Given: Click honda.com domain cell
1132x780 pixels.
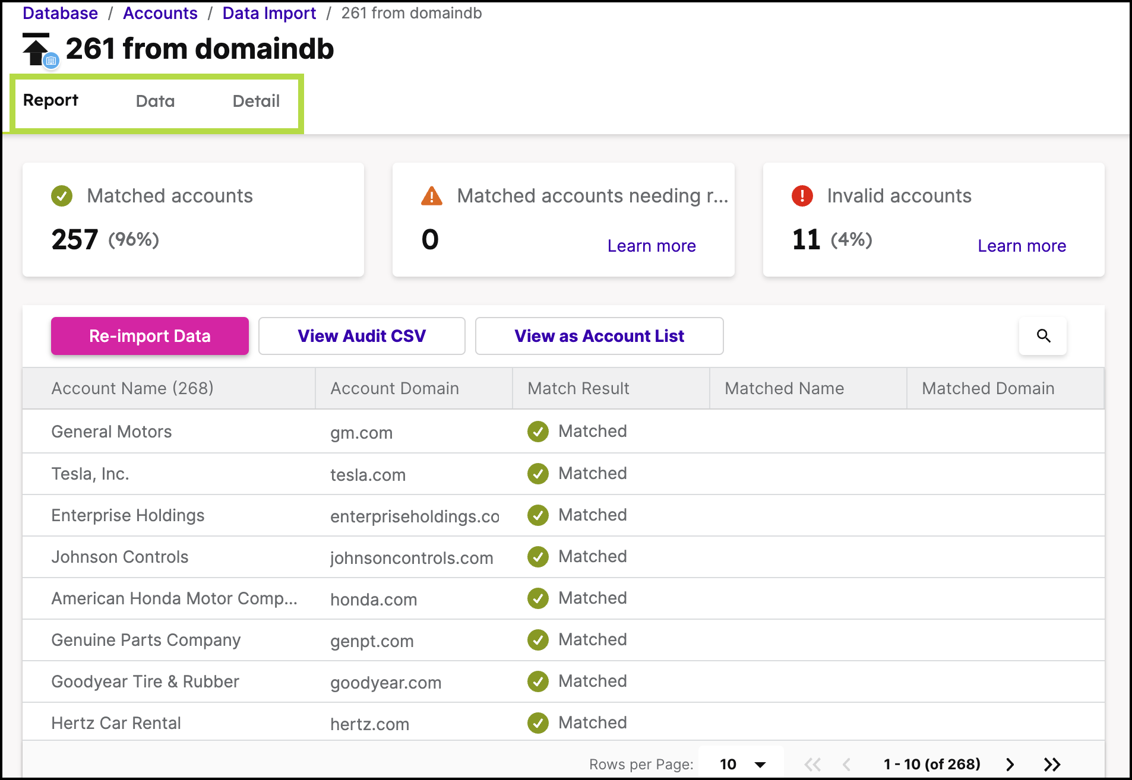Looking at the screenshot, I should 374,600.
